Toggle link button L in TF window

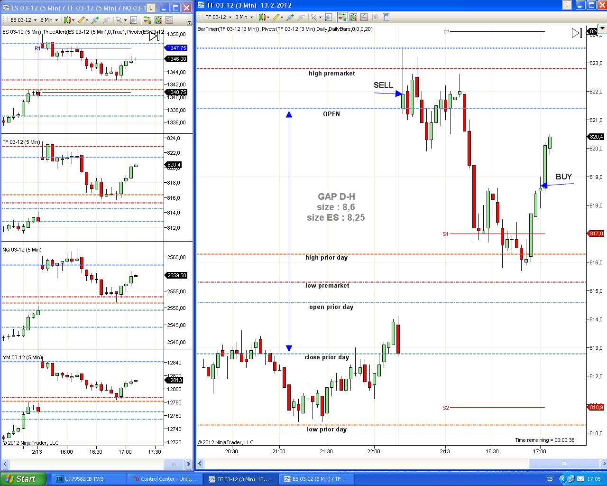click(567, 5)
